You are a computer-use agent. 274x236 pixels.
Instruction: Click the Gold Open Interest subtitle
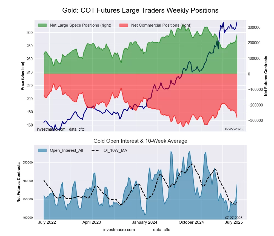(x=140, y=141)
